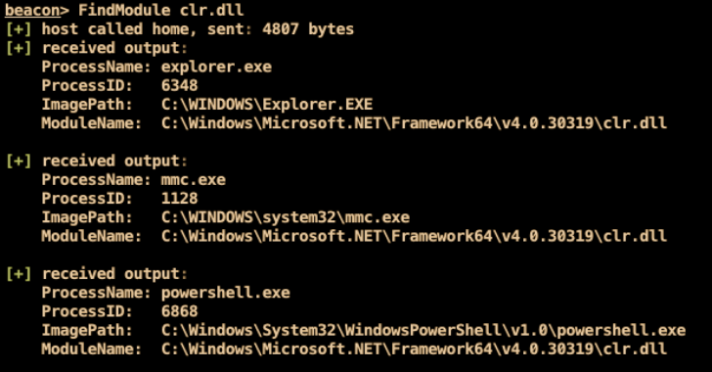The image size is (712, 372).
Task: Select the explorer.exe process name
Action: coord(216,67)
